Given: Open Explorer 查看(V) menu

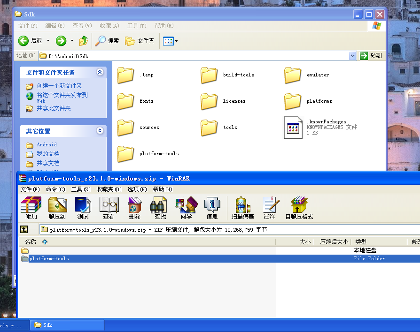Looking at the screenshot, I should [82, 26].
